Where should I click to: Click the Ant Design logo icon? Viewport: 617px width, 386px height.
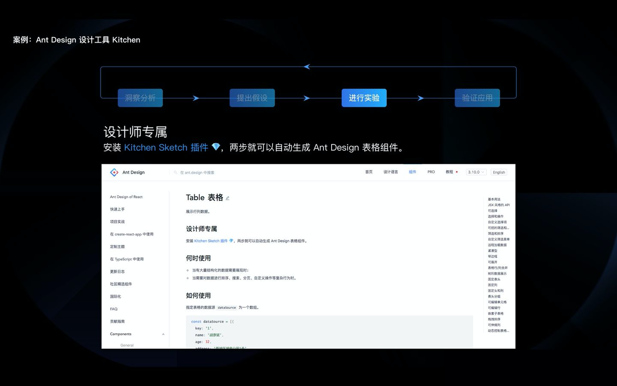coord(114,172)
